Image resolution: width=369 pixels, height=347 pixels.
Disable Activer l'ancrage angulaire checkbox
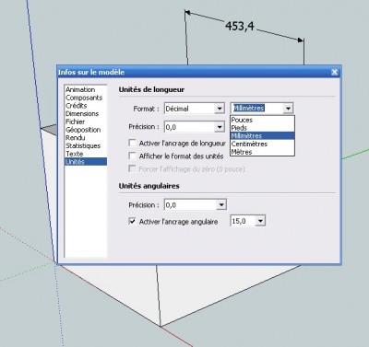132,221
